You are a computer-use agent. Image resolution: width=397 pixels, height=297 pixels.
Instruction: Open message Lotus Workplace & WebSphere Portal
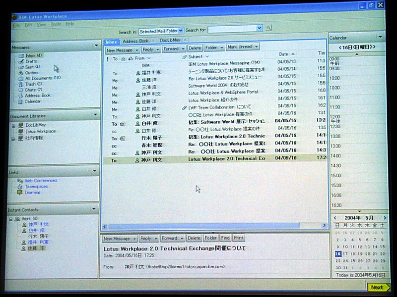223,93
